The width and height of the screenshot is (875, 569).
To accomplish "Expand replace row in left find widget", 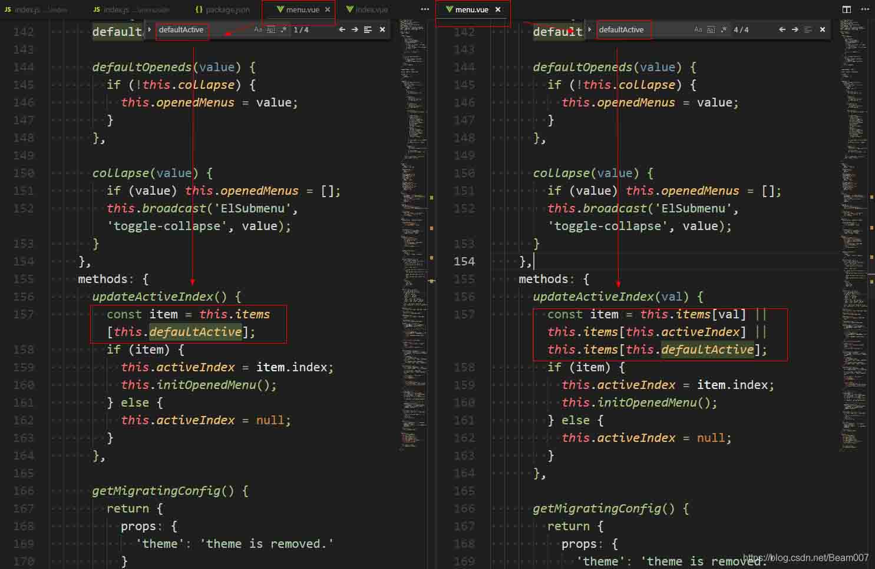I will (x=150, y=29).
